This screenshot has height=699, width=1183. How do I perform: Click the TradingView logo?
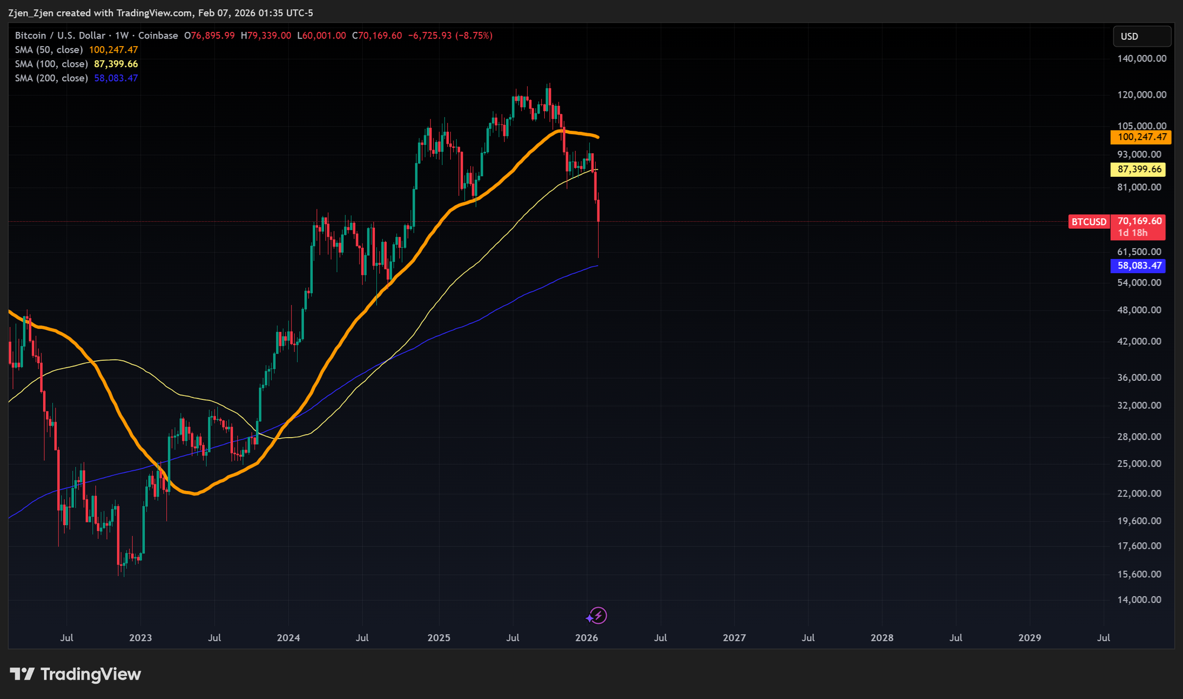click(76, 674)
